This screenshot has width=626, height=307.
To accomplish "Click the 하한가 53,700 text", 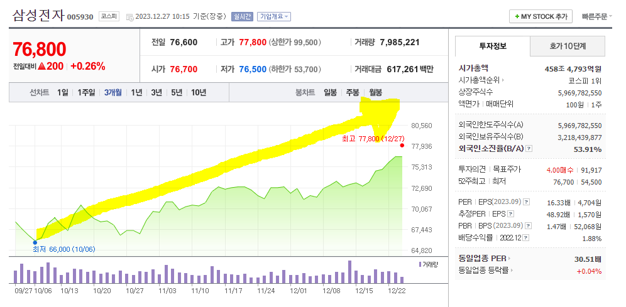I will [x=295, y=70].
